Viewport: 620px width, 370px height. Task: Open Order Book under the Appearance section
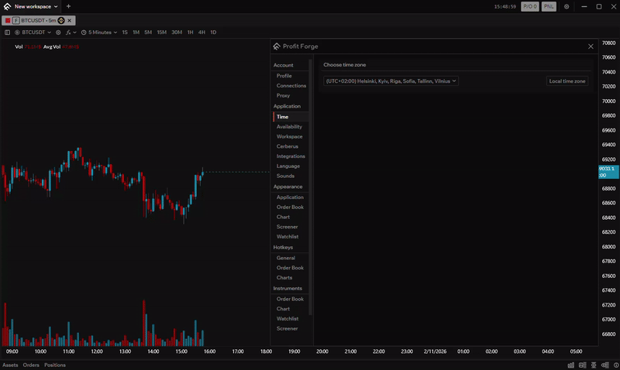[x=290, y=207]
